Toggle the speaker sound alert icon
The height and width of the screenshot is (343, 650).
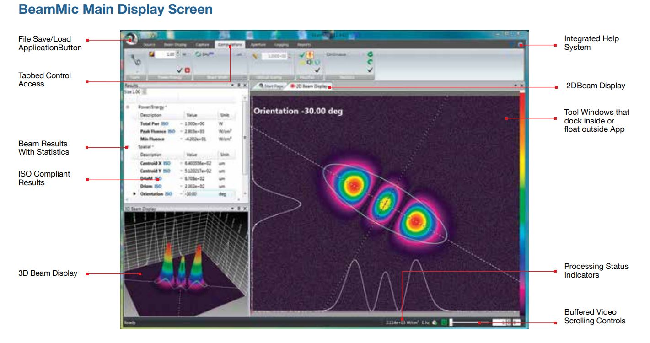point(309,62)
